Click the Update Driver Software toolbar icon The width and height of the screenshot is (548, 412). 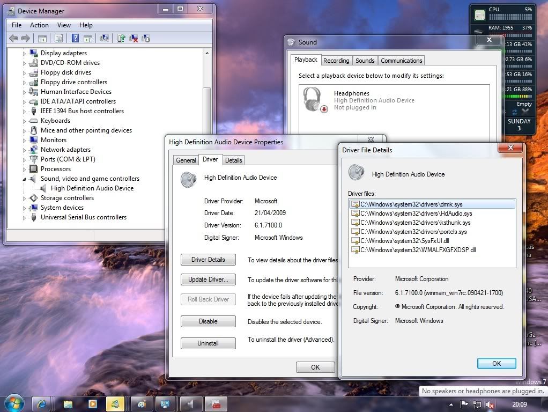[121, 38]
